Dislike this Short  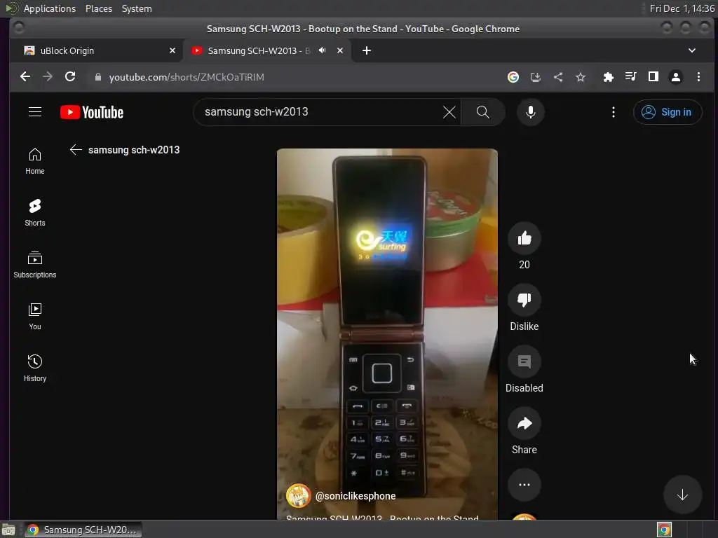pyautogui.click(x=524, y=300)
